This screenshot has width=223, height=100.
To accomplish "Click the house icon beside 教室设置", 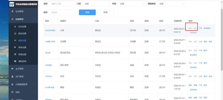I will (x=15, y=34).
